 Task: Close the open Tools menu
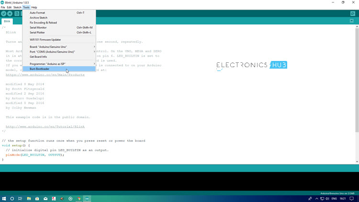click(x=26, y=7)
